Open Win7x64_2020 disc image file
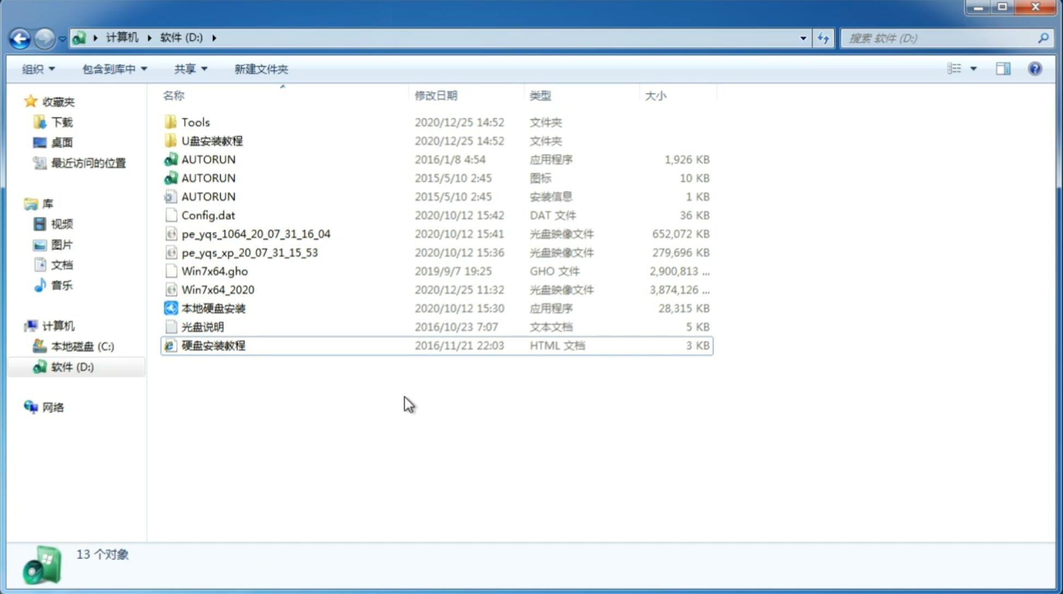 [x=217, y=290]
